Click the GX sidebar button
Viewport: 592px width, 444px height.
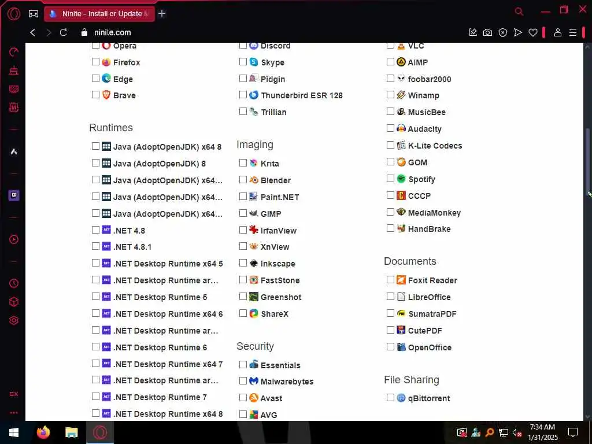tap(14, 394)
